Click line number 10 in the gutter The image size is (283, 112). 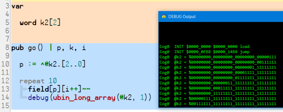(5, 64)
